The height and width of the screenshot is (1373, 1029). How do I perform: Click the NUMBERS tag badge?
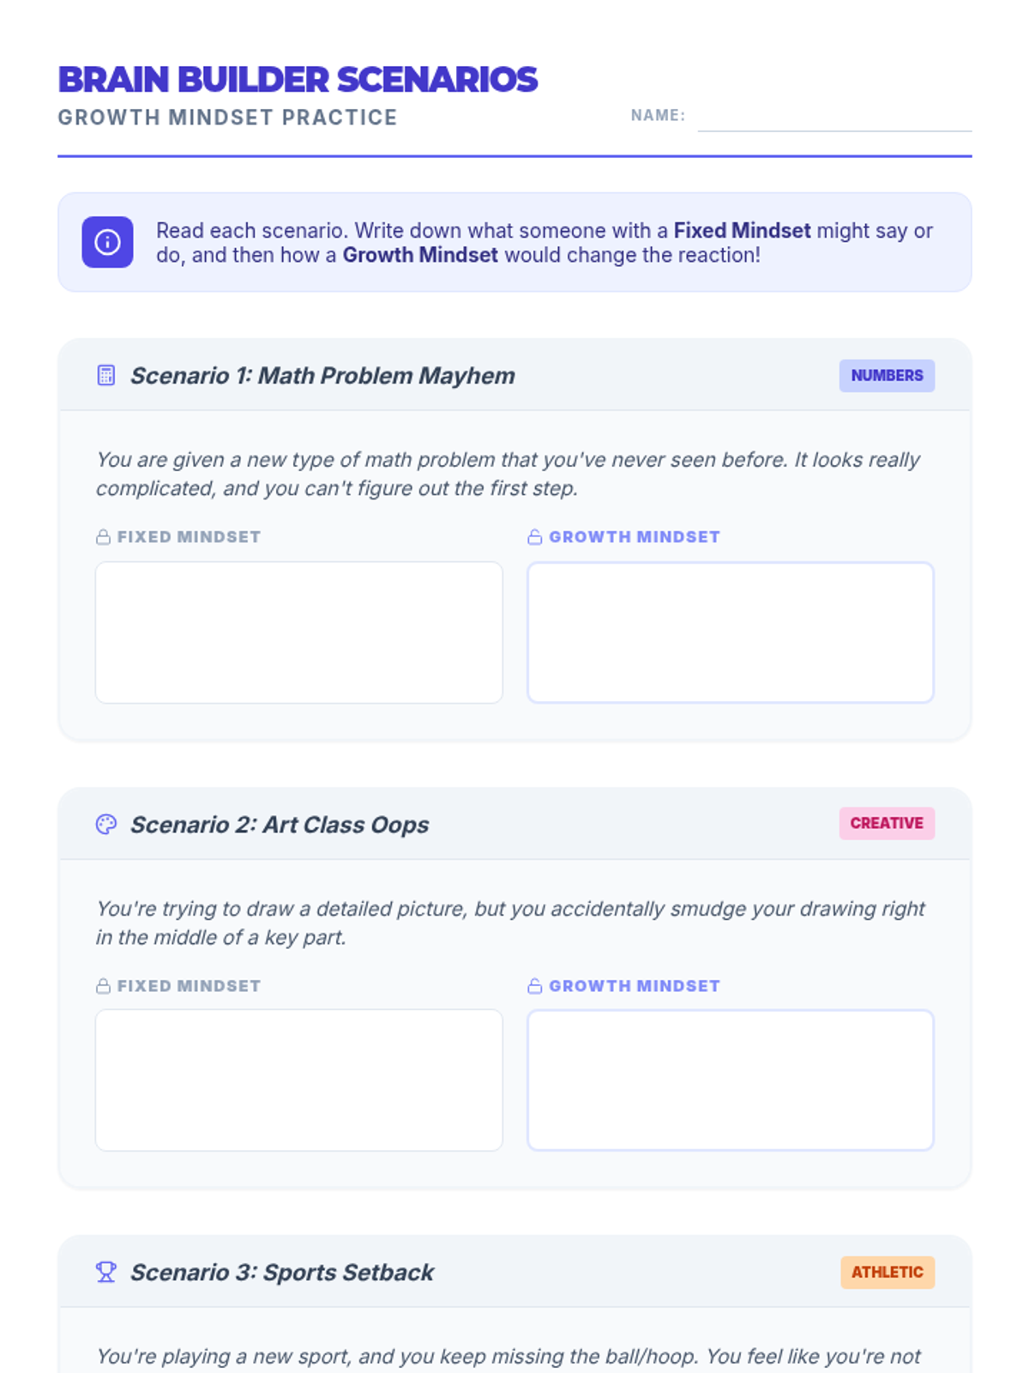[x=887, y=376]
